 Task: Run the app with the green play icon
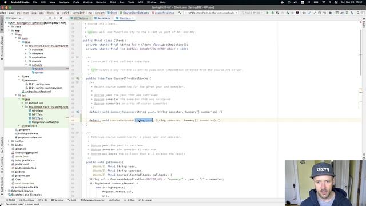point(268,13)
